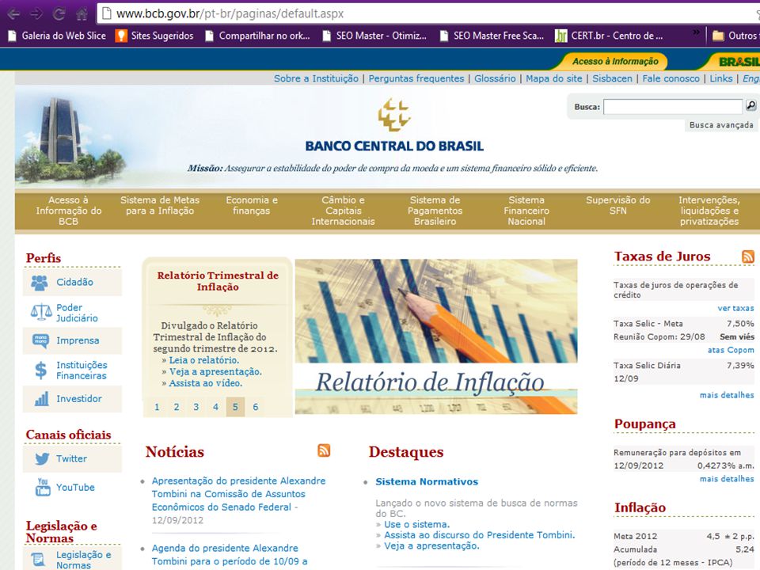Open Intervenções, liquidações e privatizações menu

(x=709, y=211)
